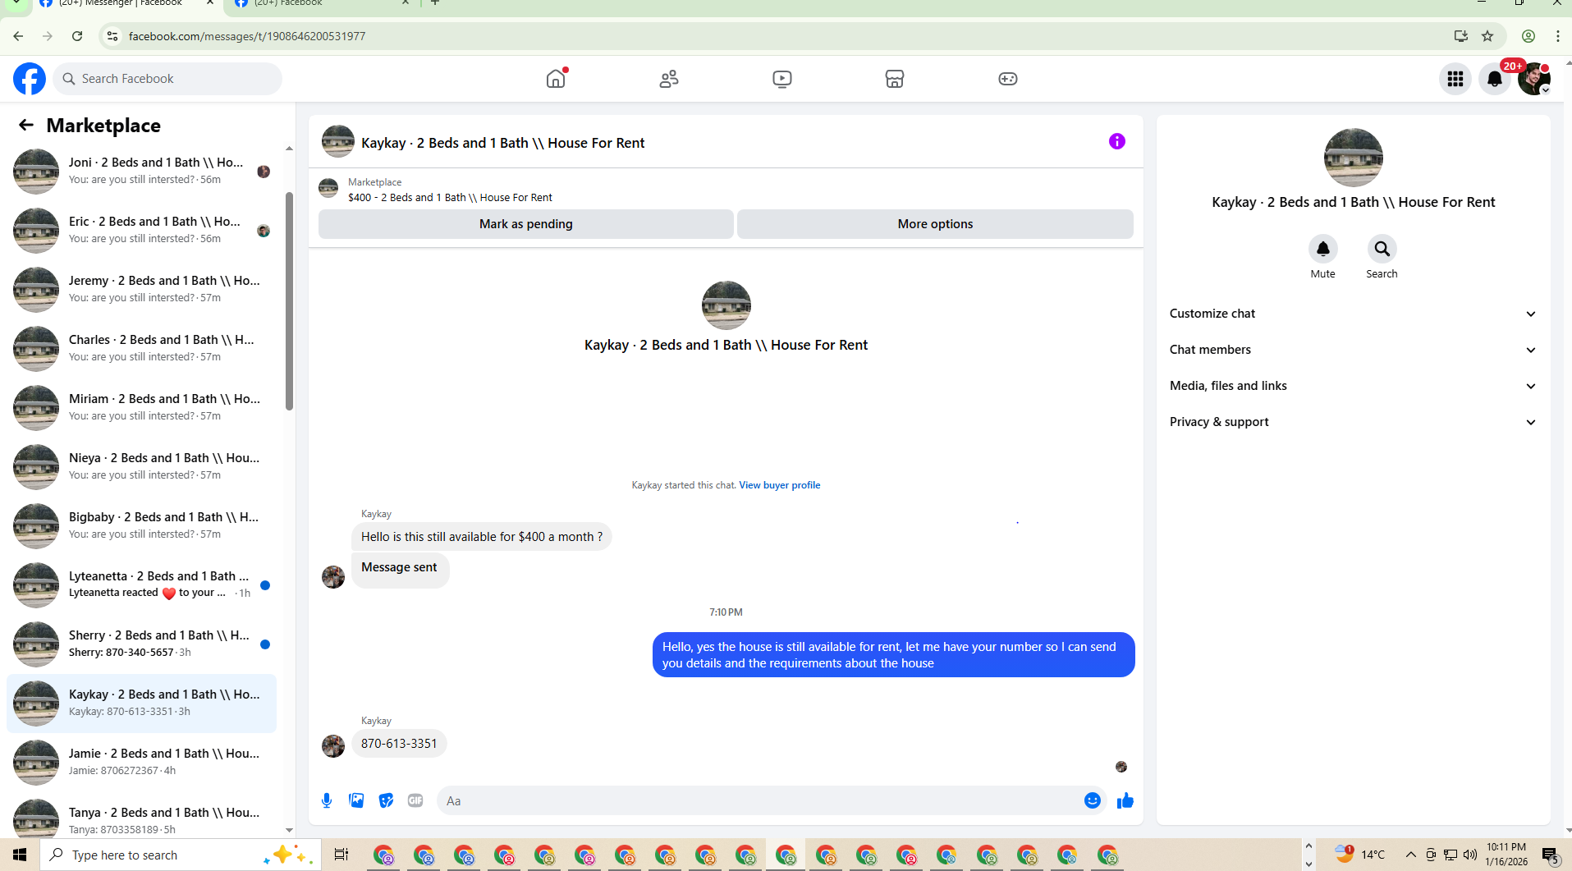Open the taskbar clock showing 10:11 PM
Image resolution: width=1572 pixels, height=871 pixels.
(1506, 855)
